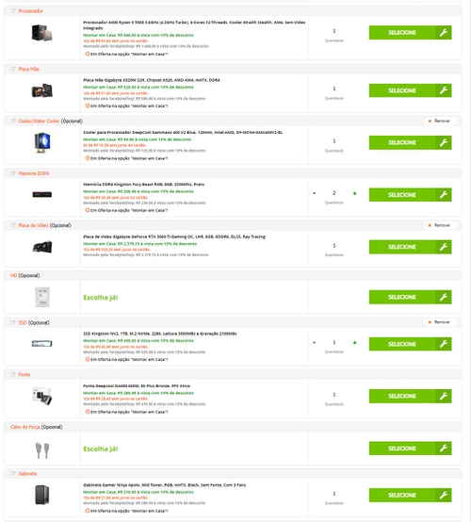Click the RTX 3060 Ti product thumbnail
The height and width of the screenshot is (522, 471).
click(x=42, y=247)
